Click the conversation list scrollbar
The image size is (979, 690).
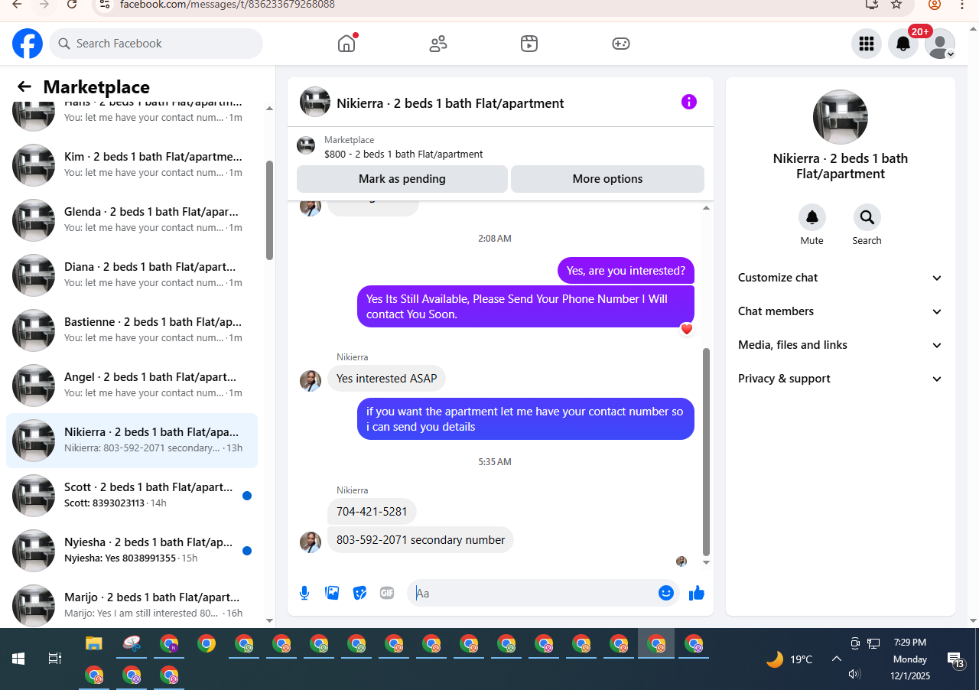point(269,210)
